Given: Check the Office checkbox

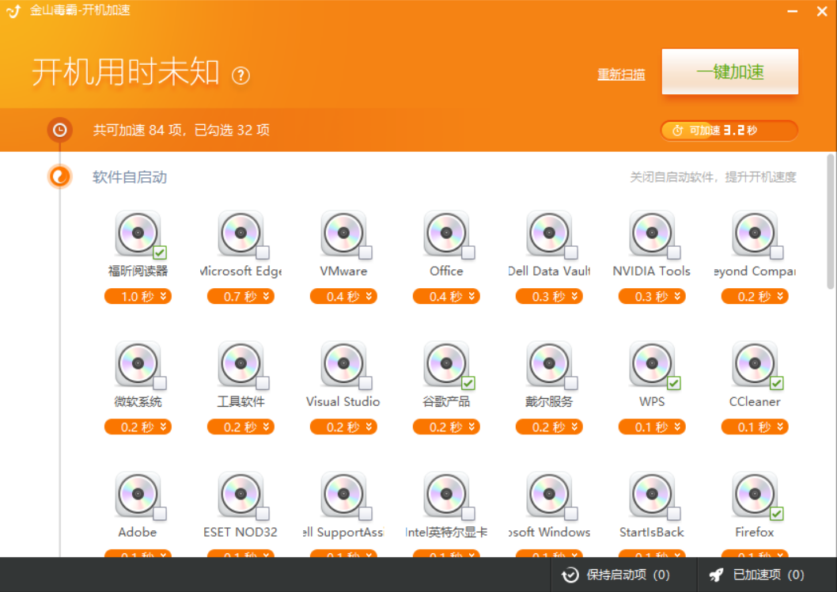Looking at the screenshot, I should [x=468, y=252].
